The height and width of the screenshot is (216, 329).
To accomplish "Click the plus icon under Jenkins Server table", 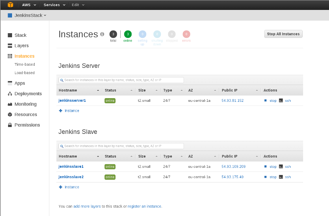I will pyautogui.click(x=61, y=111).
